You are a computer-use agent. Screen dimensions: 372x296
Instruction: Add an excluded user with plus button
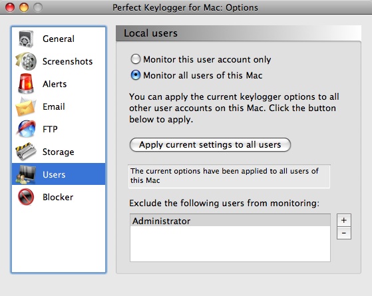tap(344, 220)
